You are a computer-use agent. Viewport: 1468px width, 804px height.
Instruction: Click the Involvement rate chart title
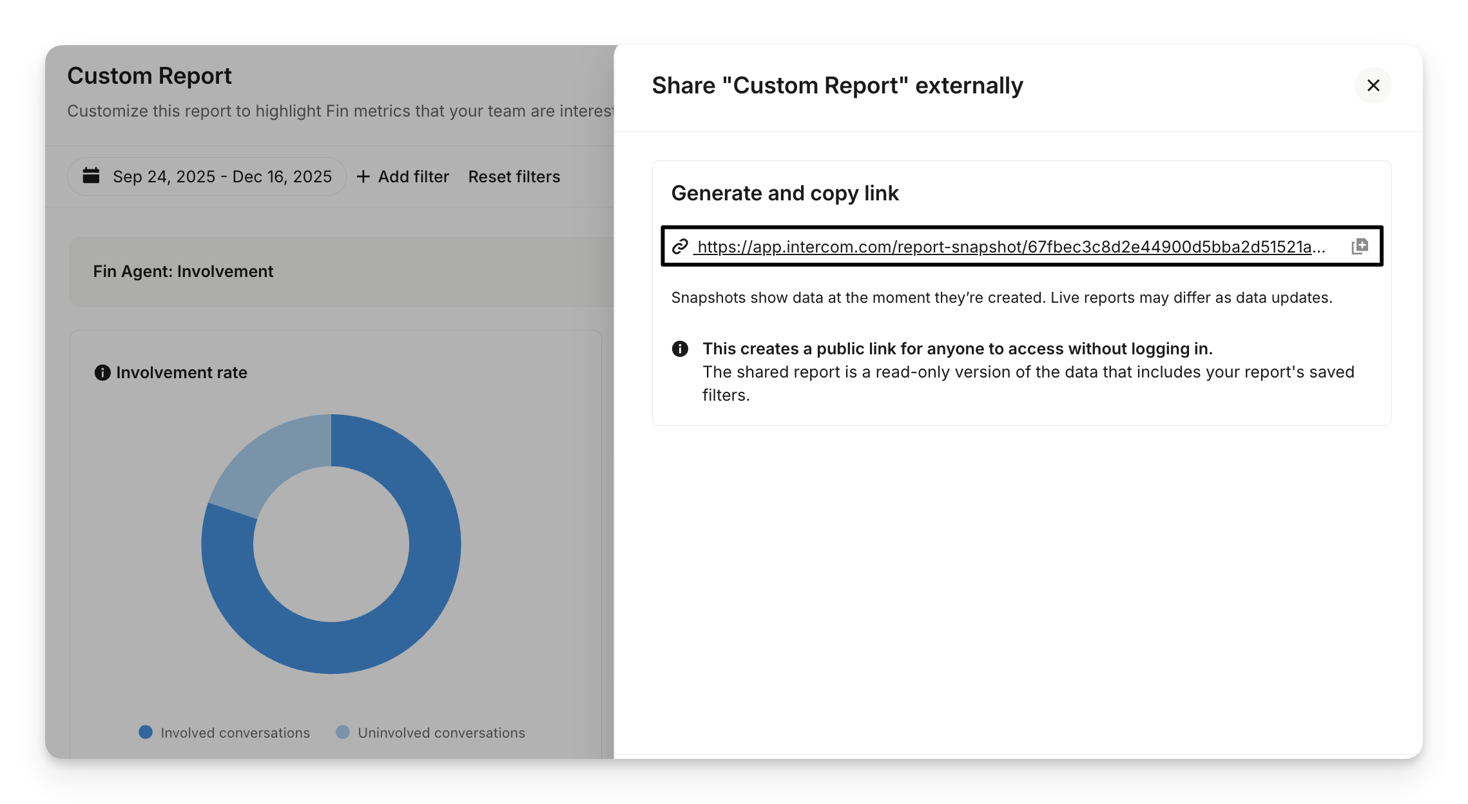click(182, 372)
